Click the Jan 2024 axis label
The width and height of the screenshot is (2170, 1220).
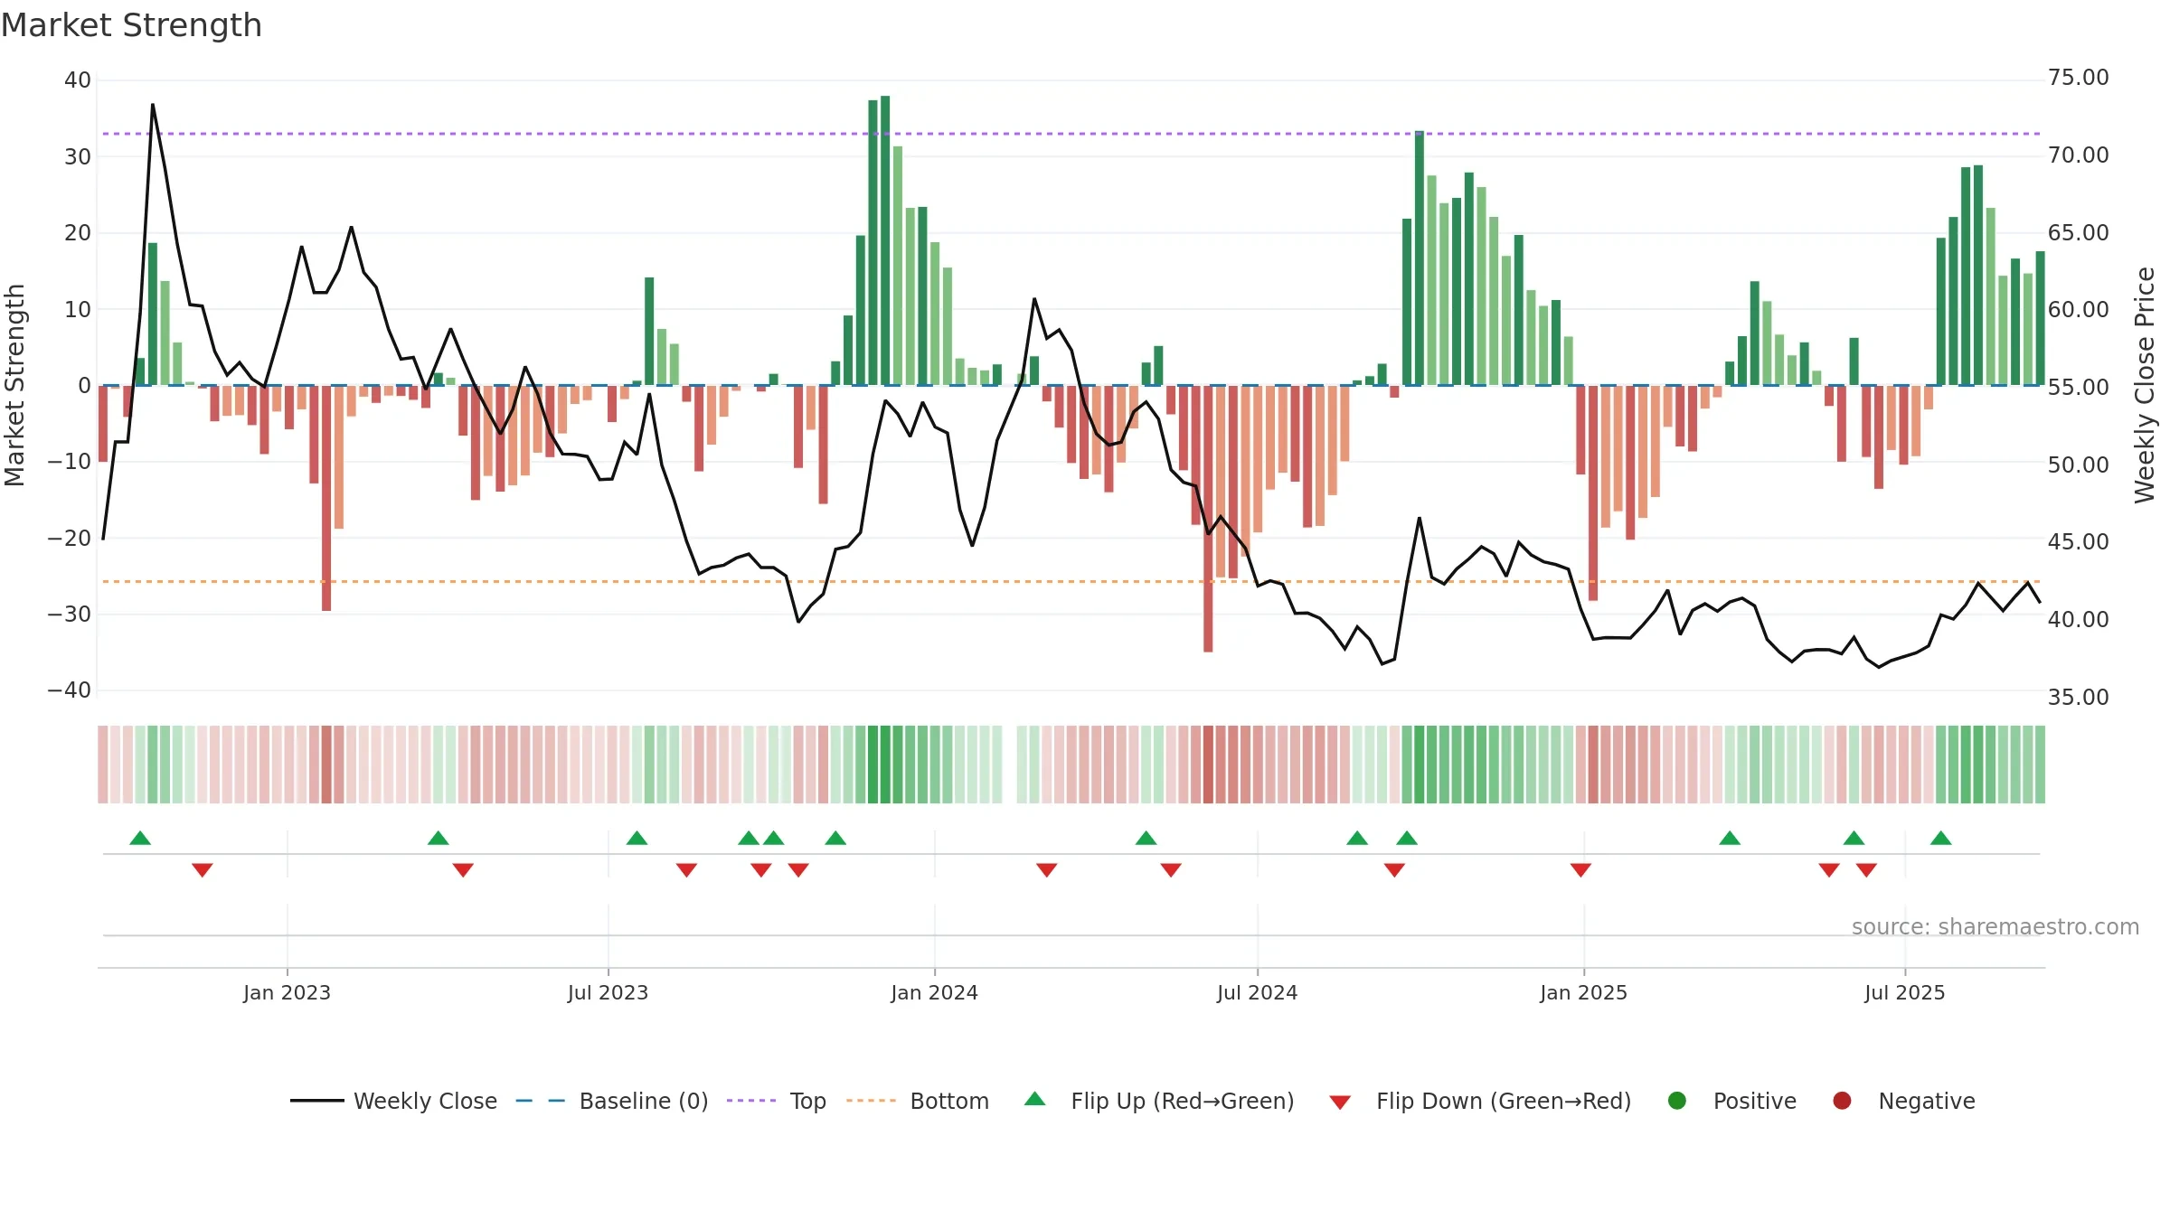934,992
